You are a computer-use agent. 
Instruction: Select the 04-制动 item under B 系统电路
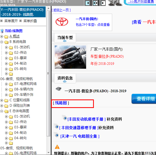20,64
